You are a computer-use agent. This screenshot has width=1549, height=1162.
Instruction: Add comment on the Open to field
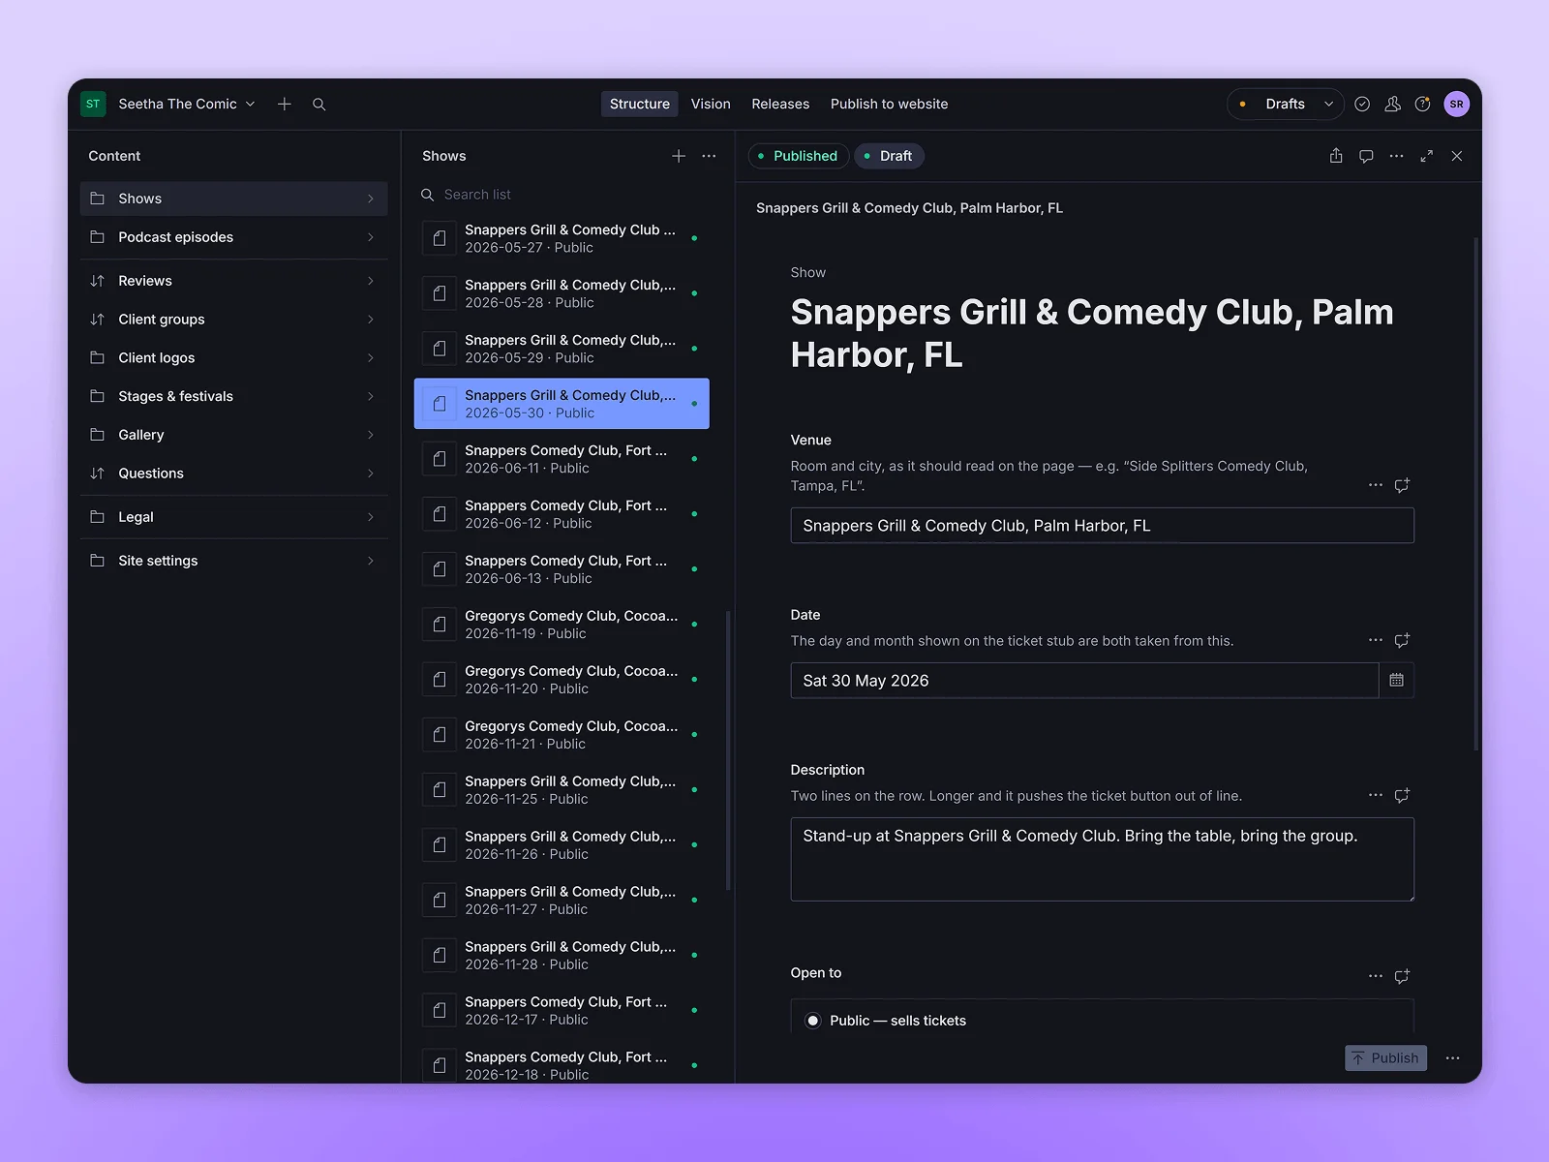[x=1402, y=976]
